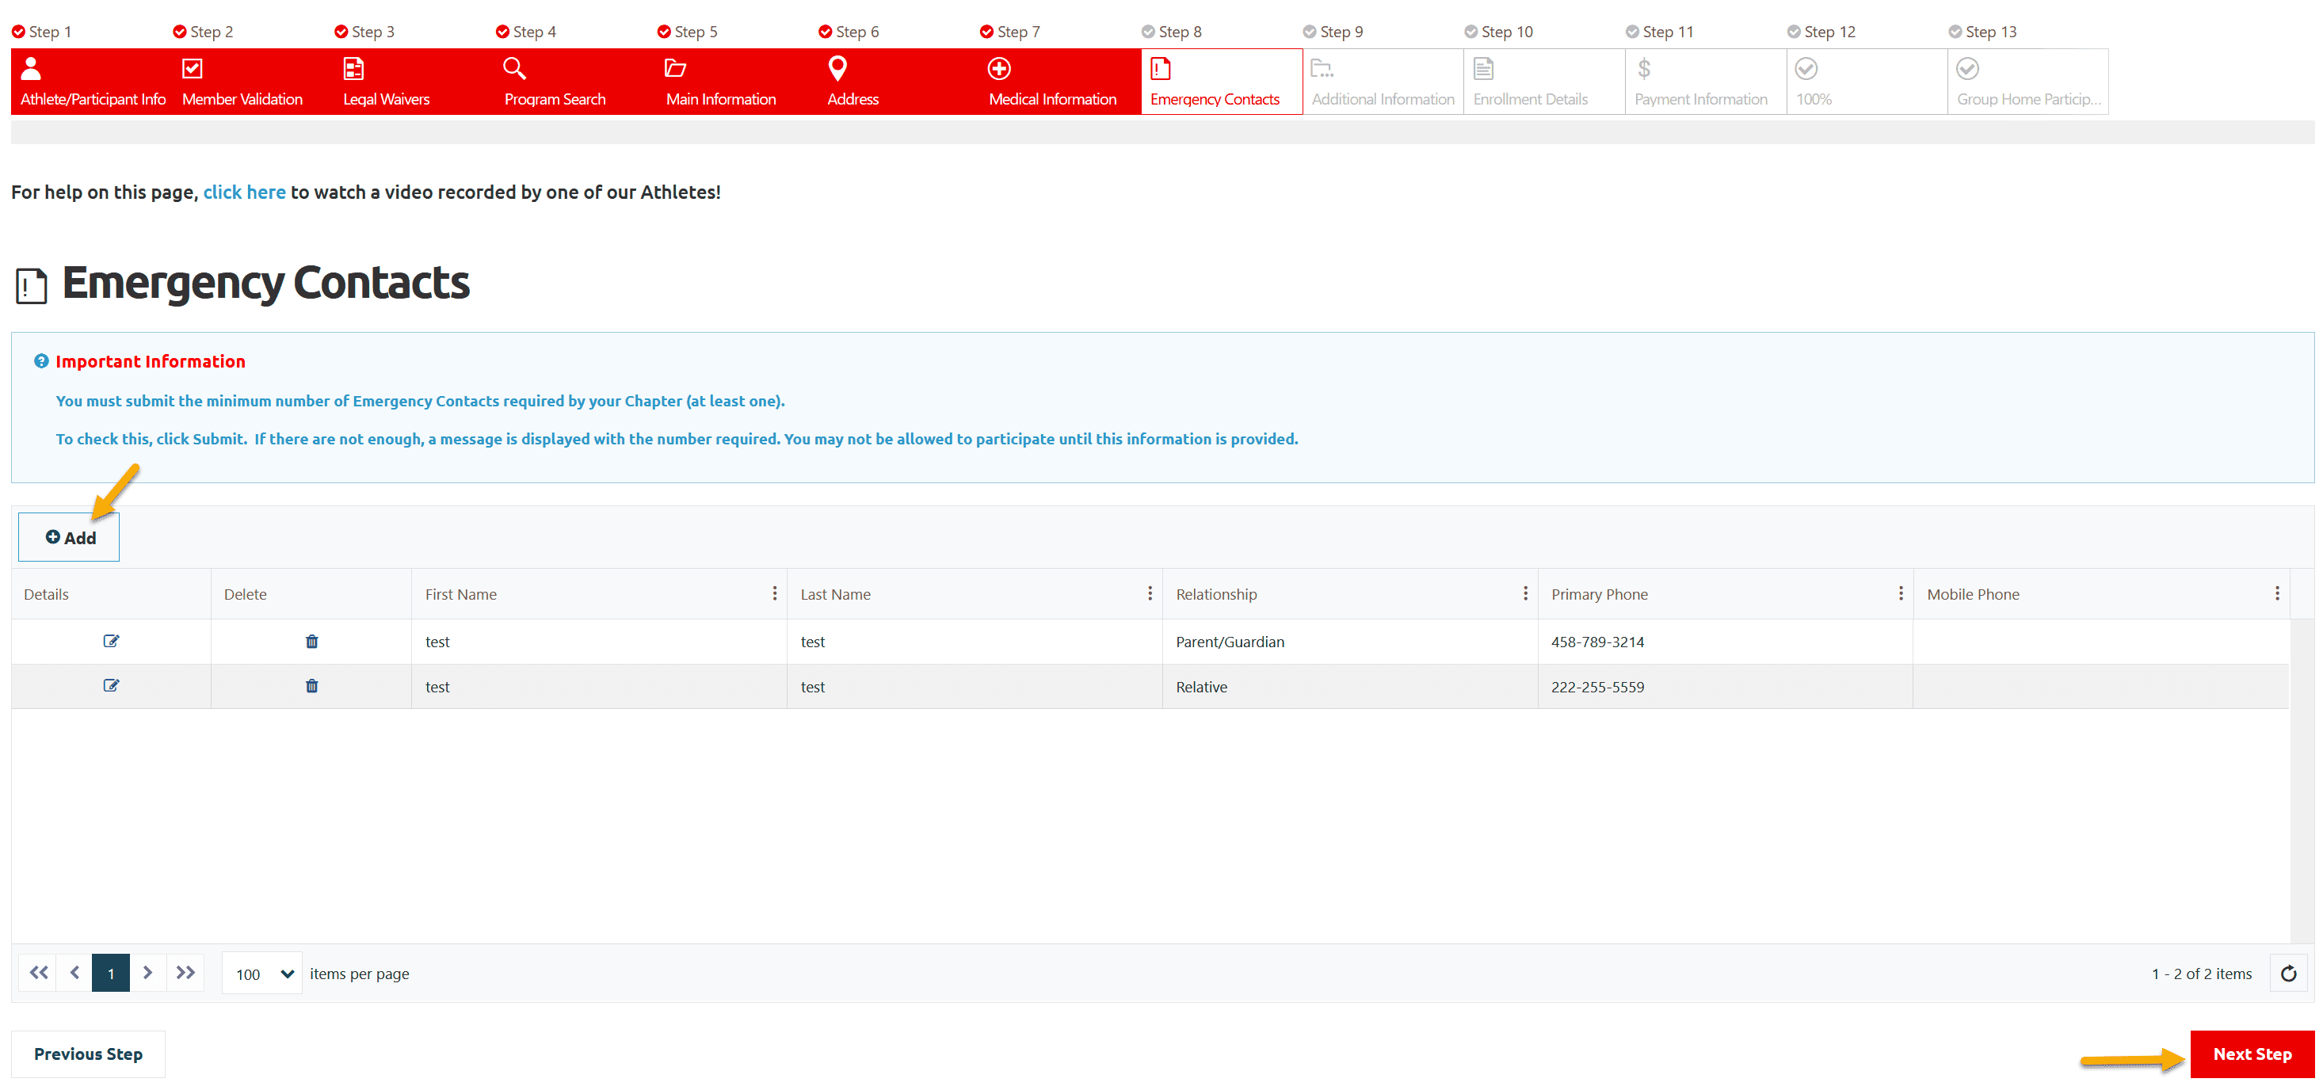Open the First Name column menu
Viewport: 2323px width, 1090px height.
(x=775, y=593)
